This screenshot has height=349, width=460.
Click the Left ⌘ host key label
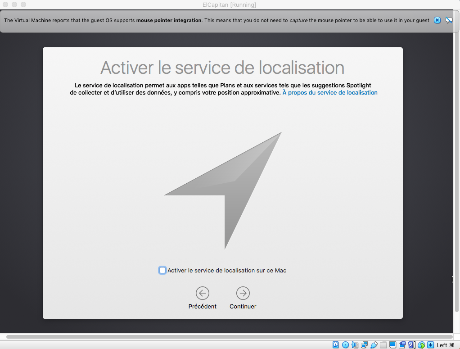[445, 345]
